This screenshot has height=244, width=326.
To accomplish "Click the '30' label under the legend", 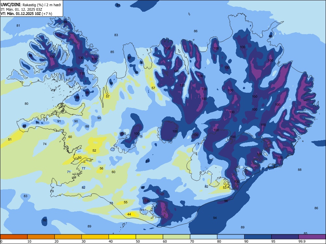I will click(x=83, y=241).
